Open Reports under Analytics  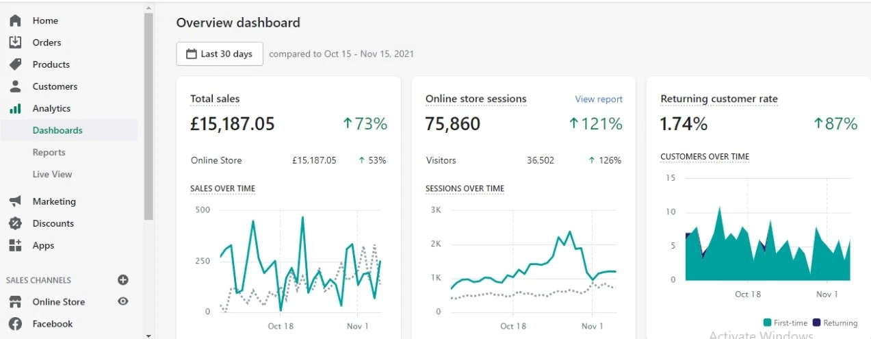click(49, 152)
